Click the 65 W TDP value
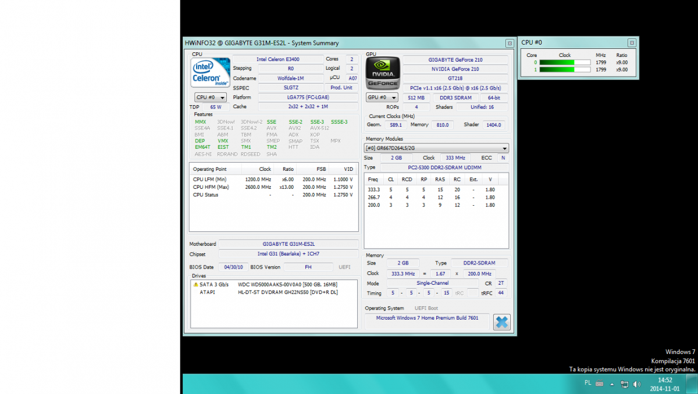This screenshot has height=394, width=698. tap(216, 107)
